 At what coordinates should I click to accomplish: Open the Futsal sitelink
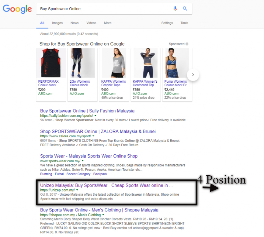[x=59, y=174]
